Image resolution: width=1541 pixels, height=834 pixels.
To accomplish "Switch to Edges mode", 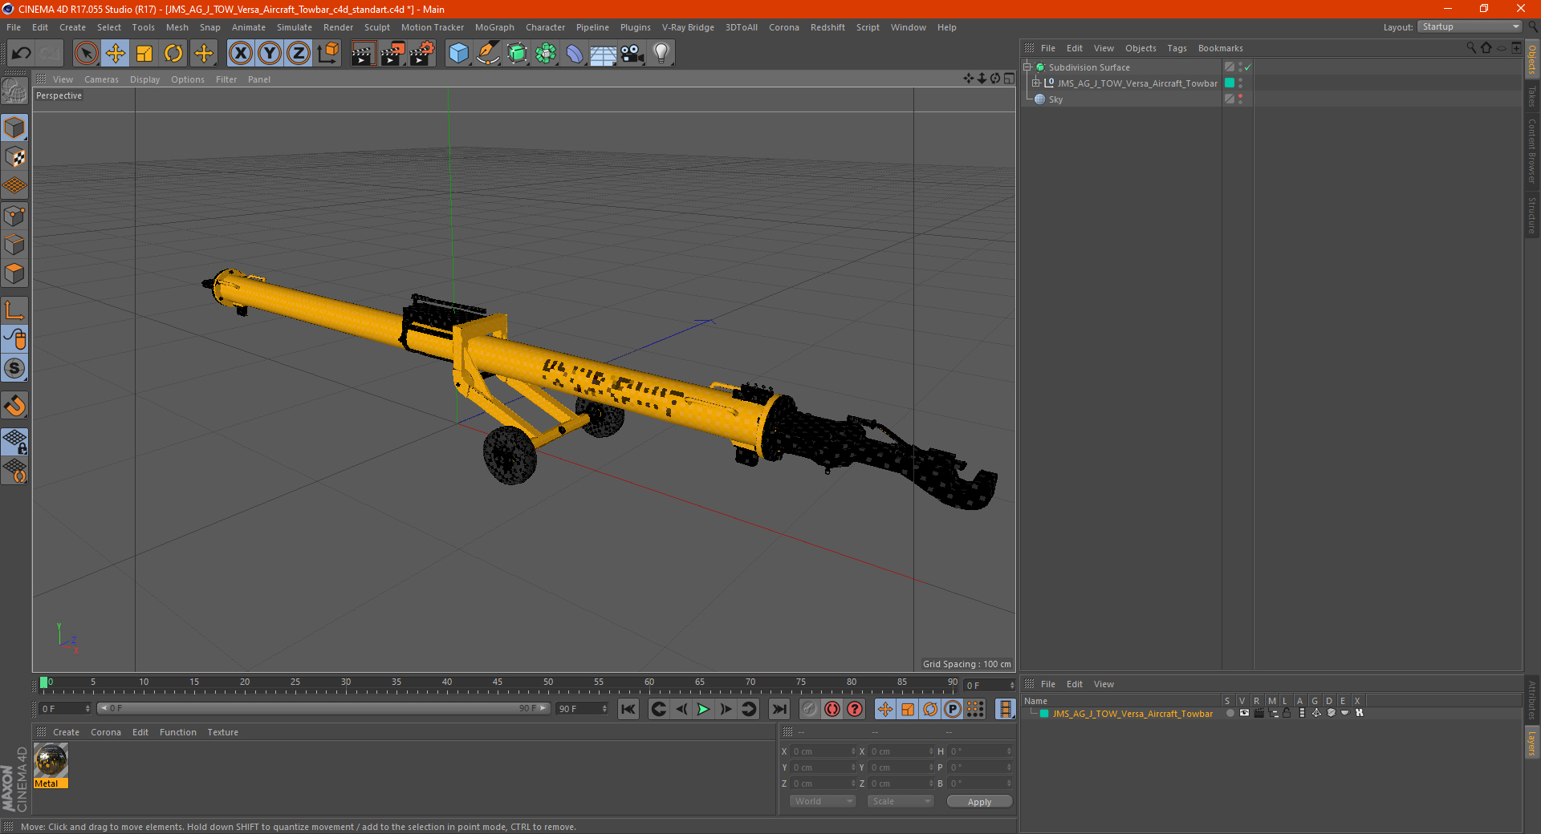I will 14,245.
